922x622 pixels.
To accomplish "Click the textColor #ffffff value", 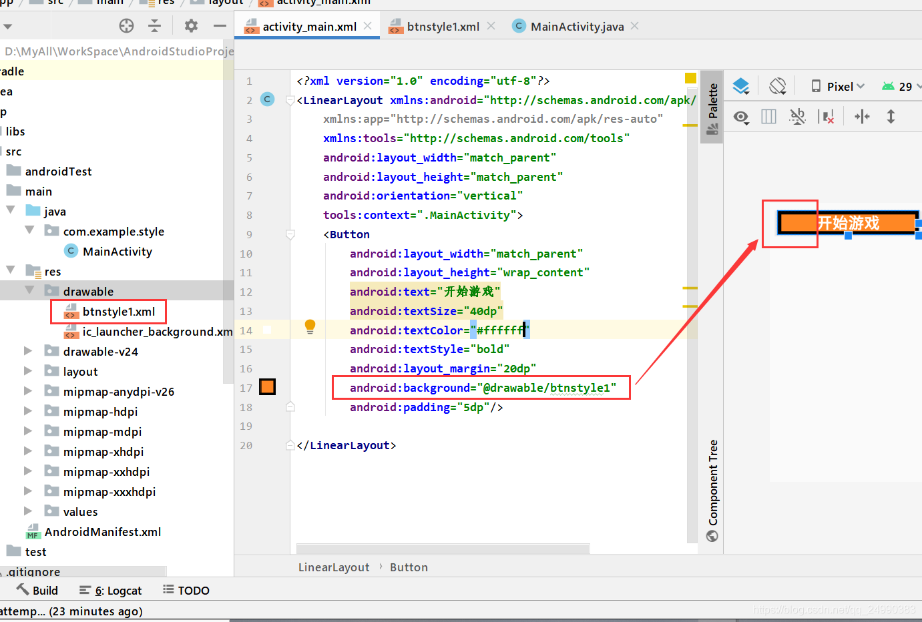I will [x=499, y=330].
